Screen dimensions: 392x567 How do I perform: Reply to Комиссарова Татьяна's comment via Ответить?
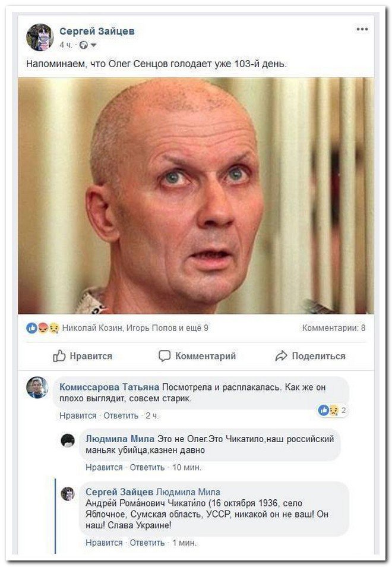pyautogui.click(x=121, y=416)
